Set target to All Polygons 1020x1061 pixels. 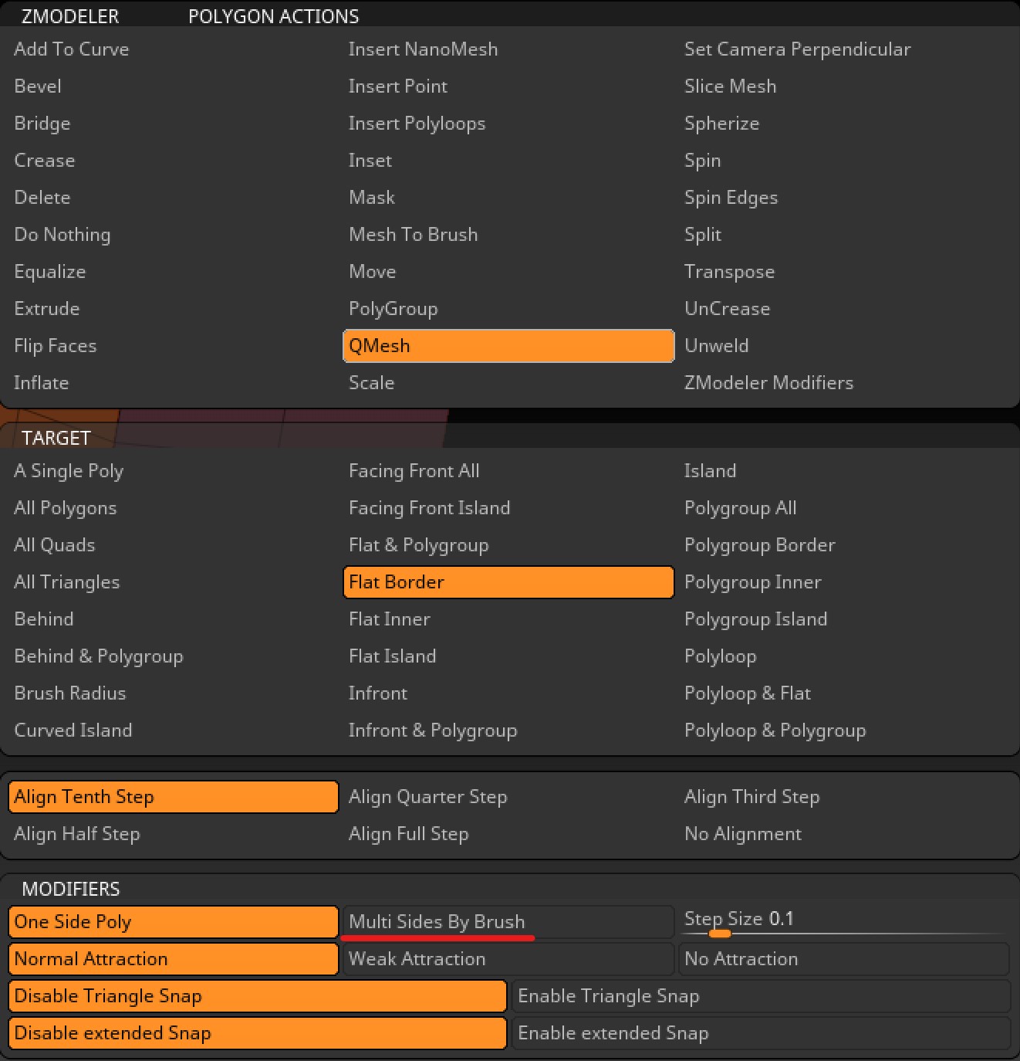point(66,507)
